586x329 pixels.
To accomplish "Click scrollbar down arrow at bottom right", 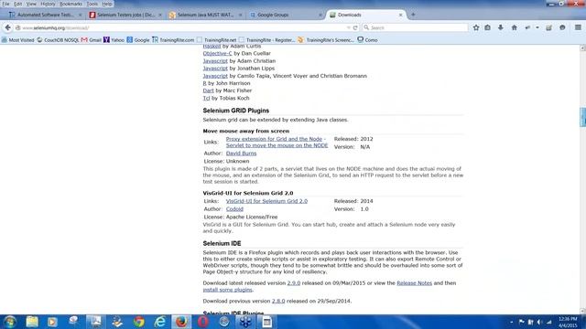I will pos(582,311).
